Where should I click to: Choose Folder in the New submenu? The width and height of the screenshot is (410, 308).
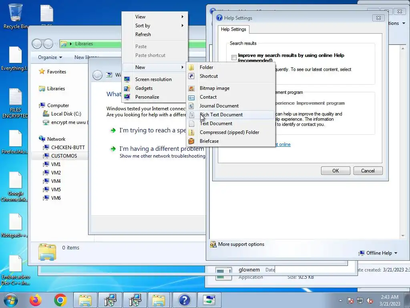point(231,67)
